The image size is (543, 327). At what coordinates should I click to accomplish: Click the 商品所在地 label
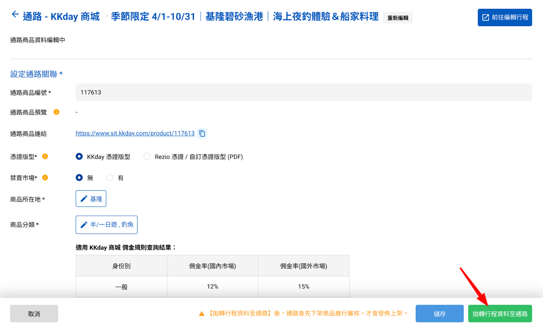tap(27, 199)
